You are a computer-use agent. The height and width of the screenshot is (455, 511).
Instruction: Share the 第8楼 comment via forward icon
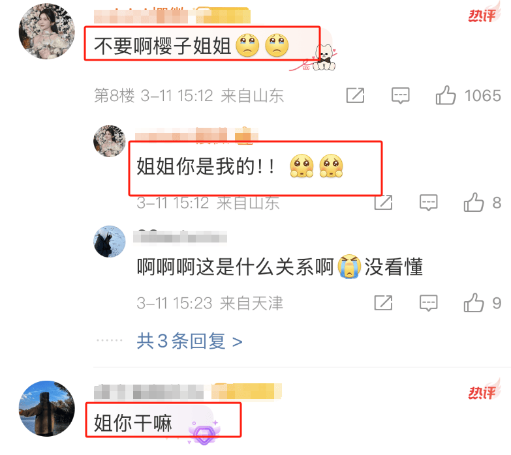pyautogui.click(x=355, y=95)
